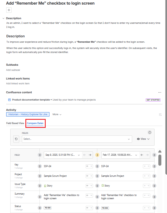Collapse the Description section chevron

click(3, 18)
